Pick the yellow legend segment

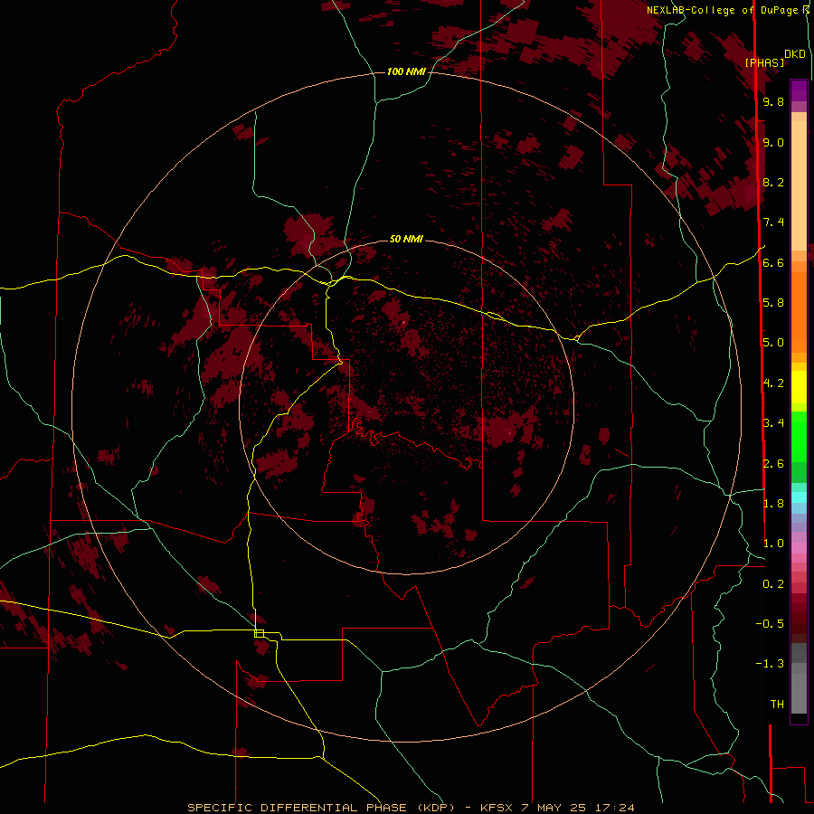[x=799, y=387]
